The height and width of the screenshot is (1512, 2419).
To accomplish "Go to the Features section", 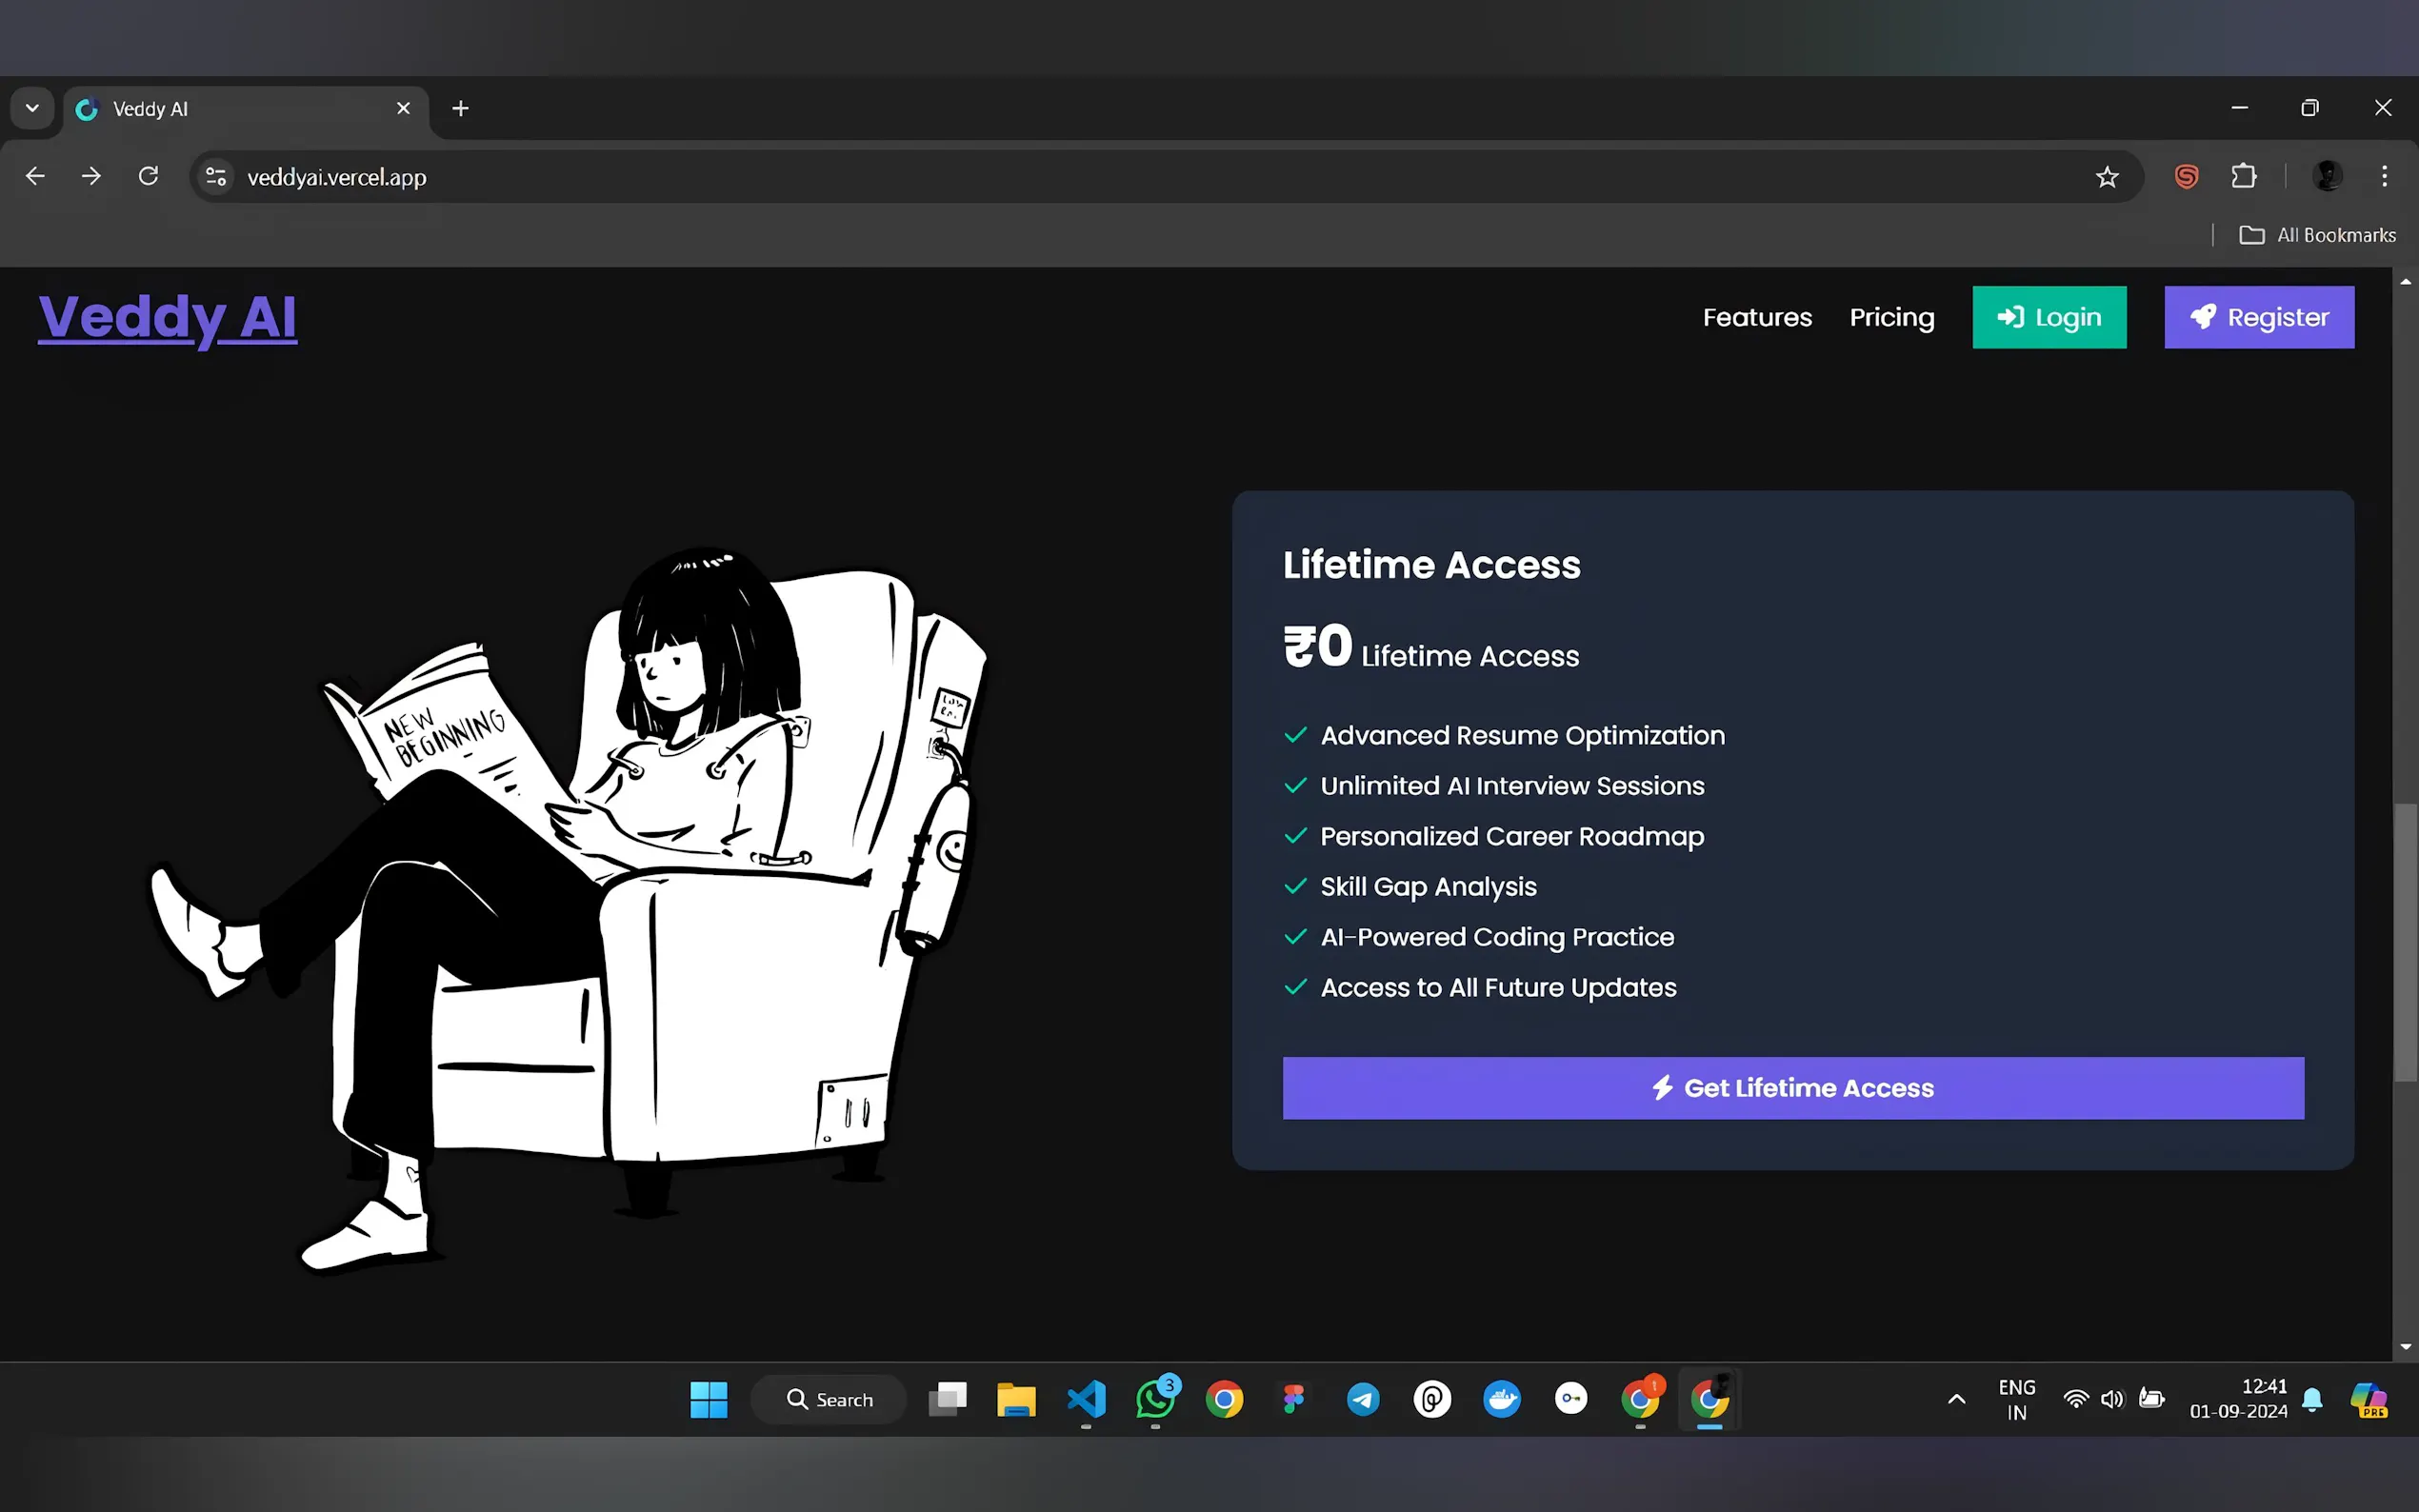I will coord(1757,318).
